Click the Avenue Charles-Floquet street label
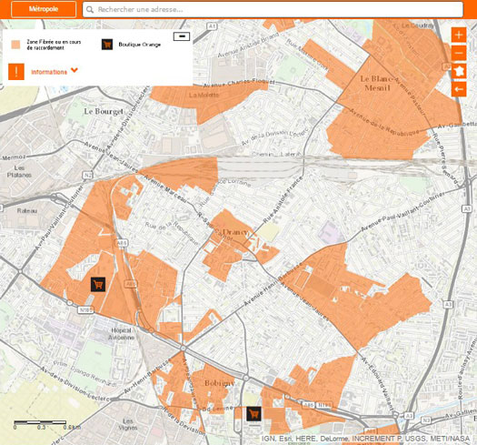The height and width of the screenshot is (445, 477). 239,84
